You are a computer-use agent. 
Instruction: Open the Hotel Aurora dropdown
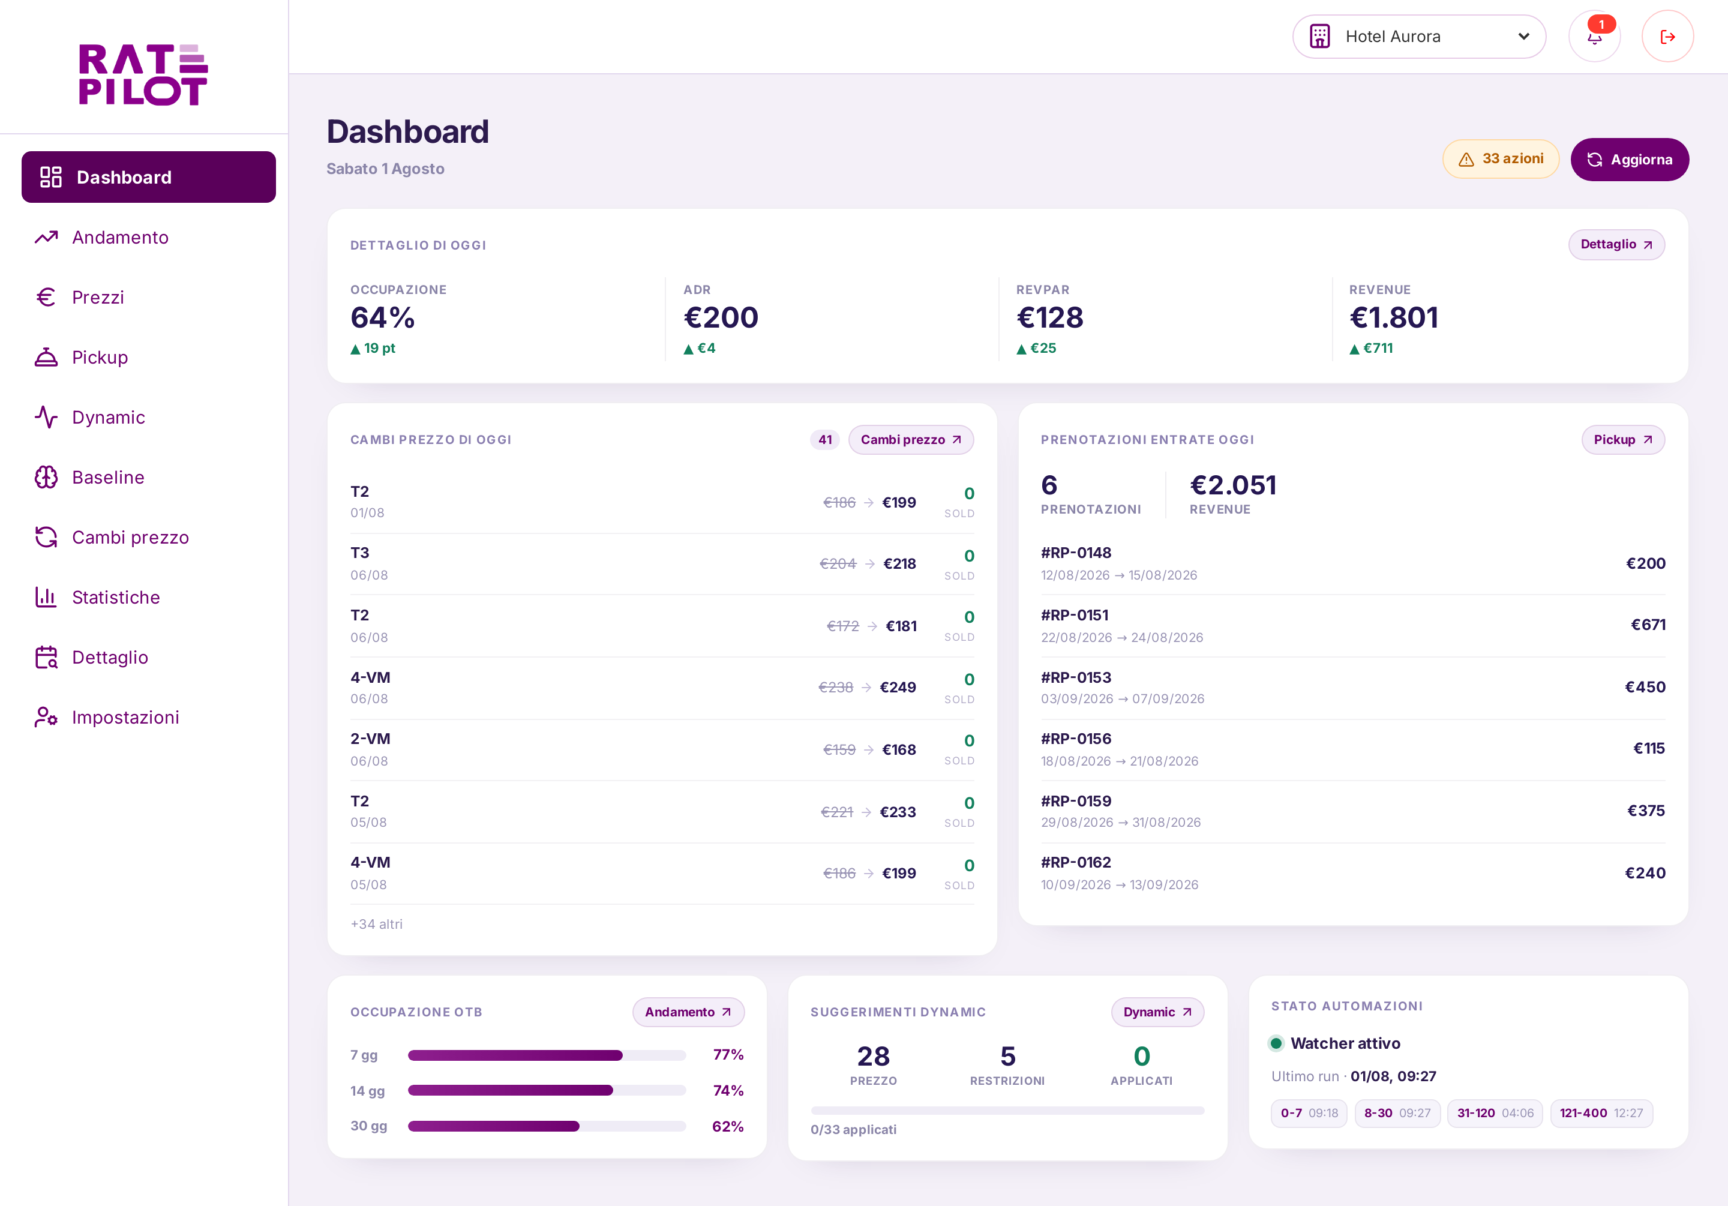coord(1418,36)
